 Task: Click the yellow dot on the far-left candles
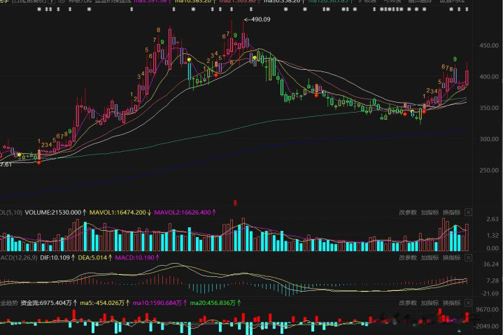19,155
